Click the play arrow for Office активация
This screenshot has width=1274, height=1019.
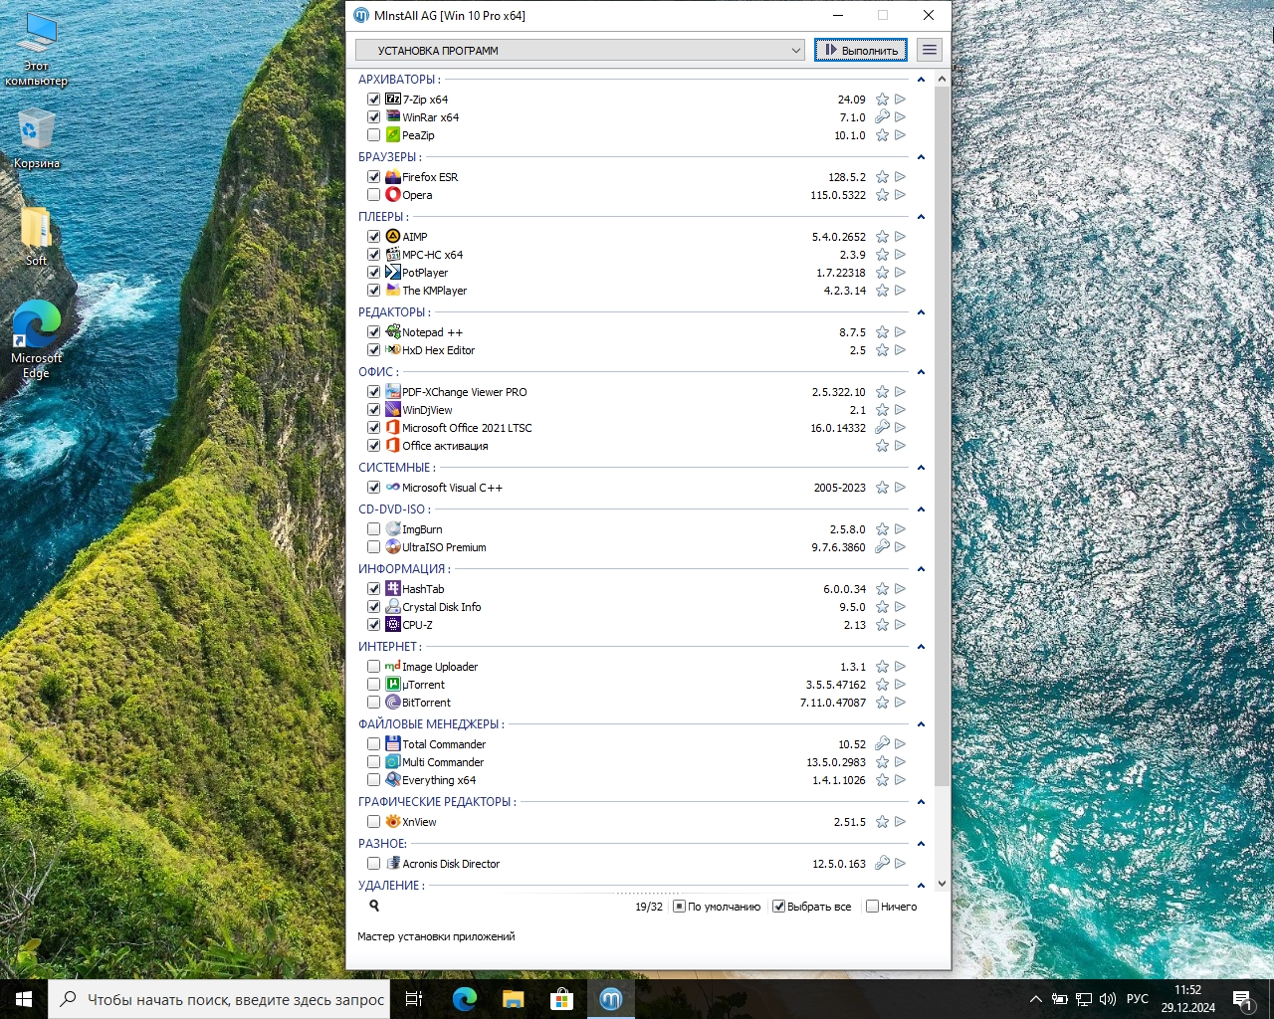[x=900, y=446]
